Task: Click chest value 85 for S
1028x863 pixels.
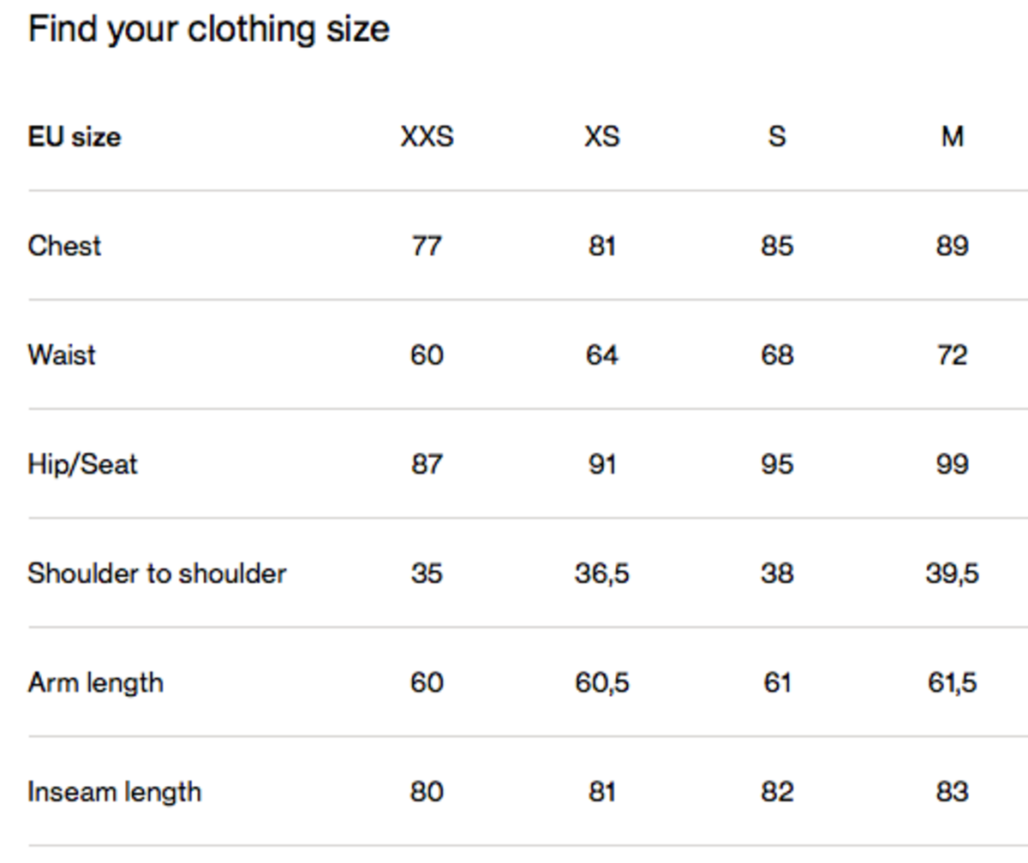Action: pyautogui.click(x=776, y=247)
